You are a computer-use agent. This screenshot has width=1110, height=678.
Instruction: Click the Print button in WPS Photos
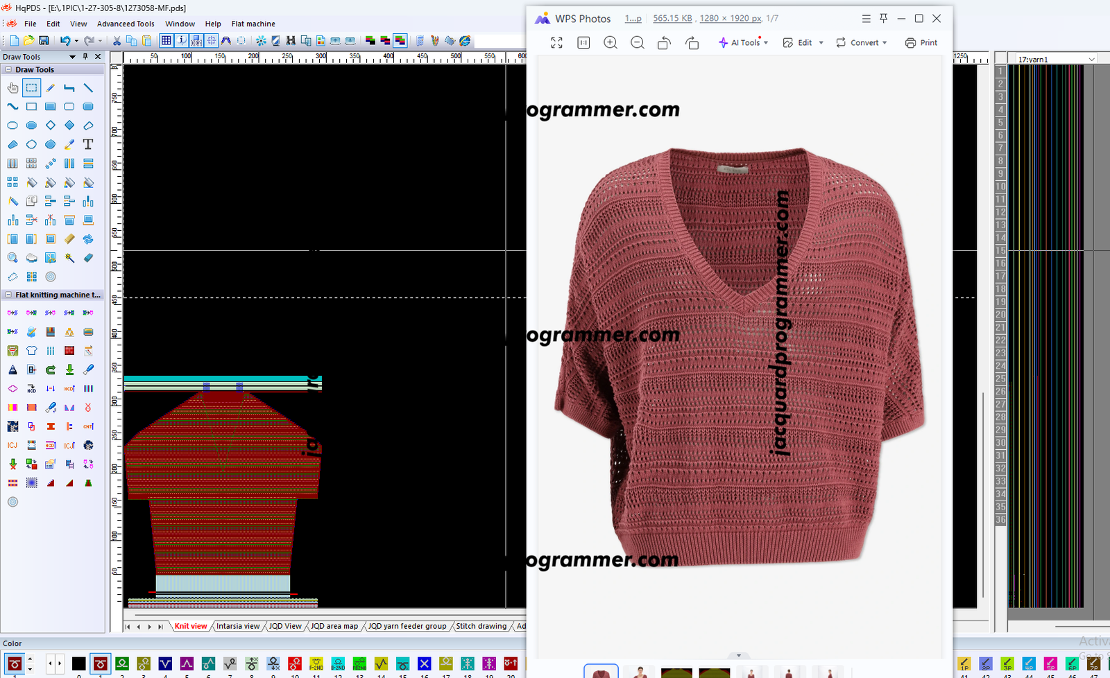point(921,43)
